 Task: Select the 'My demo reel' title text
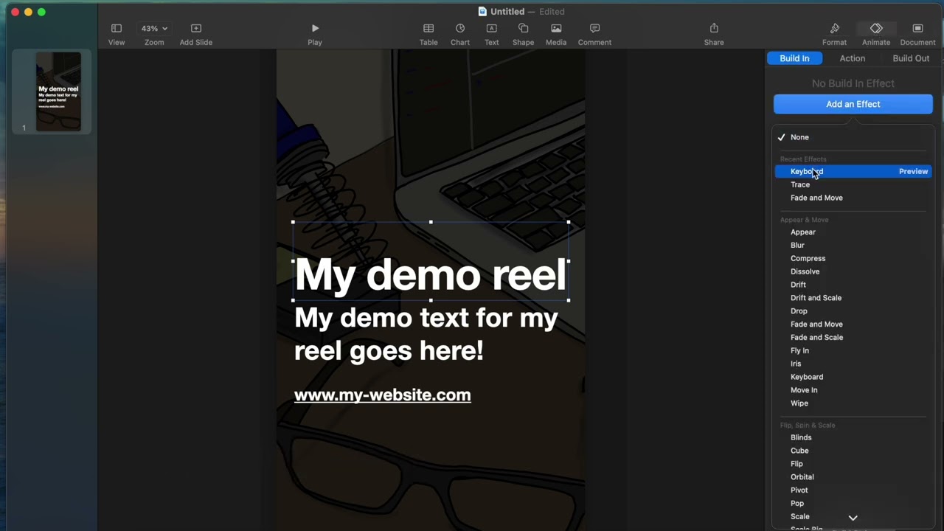[x=431, y=274]
